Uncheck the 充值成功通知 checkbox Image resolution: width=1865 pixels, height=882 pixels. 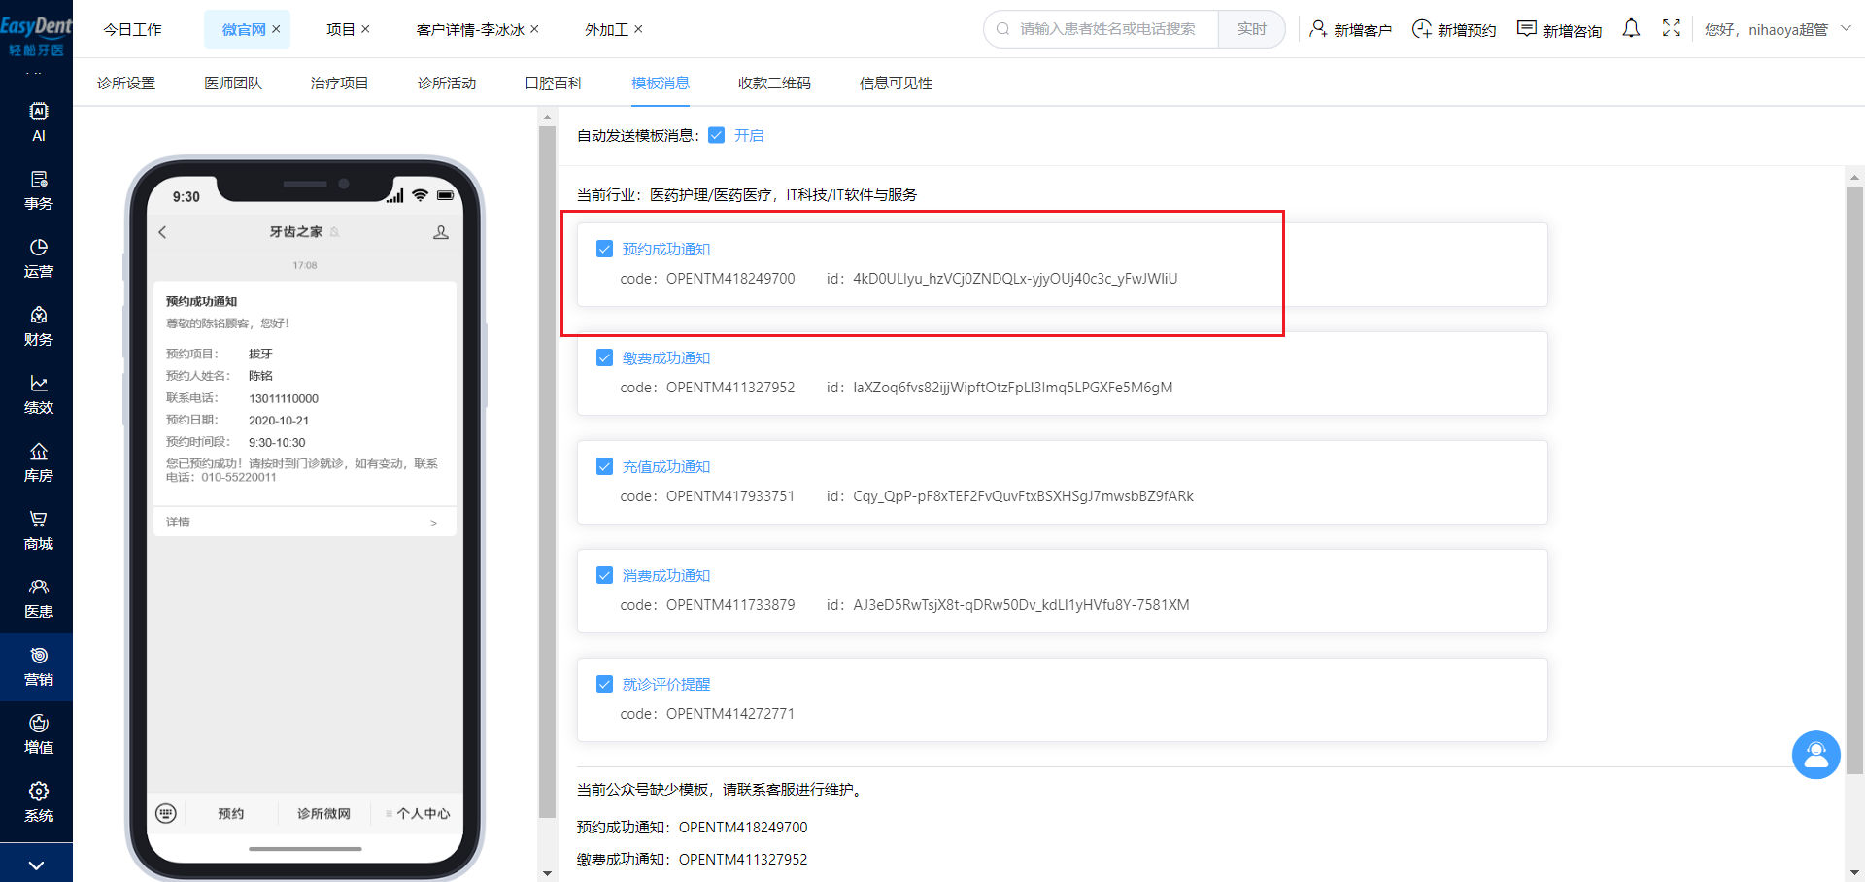[604, 466]
